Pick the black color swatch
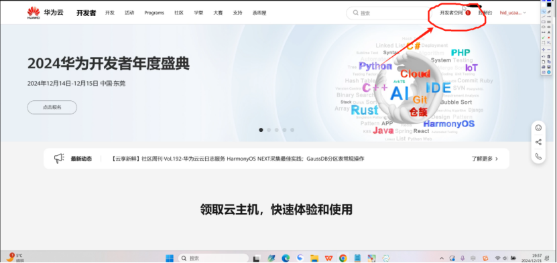This screenshot has width=557, height=263. [x=549, y=5]
